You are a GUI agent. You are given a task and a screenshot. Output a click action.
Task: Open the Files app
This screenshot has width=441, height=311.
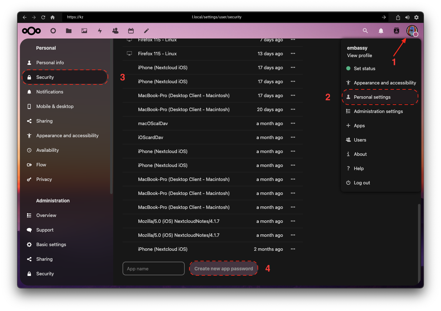[x=68, y=31]
